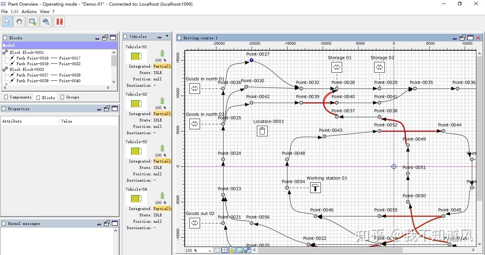The height and width of the screenshot is (255, 485).
Task: Activate the hand drag tool
Action: 19,22
